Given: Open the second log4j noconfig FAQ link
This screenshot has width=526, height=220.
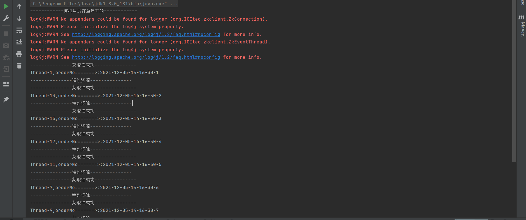Looking at the screenshot, I should (x=146, y=57).
